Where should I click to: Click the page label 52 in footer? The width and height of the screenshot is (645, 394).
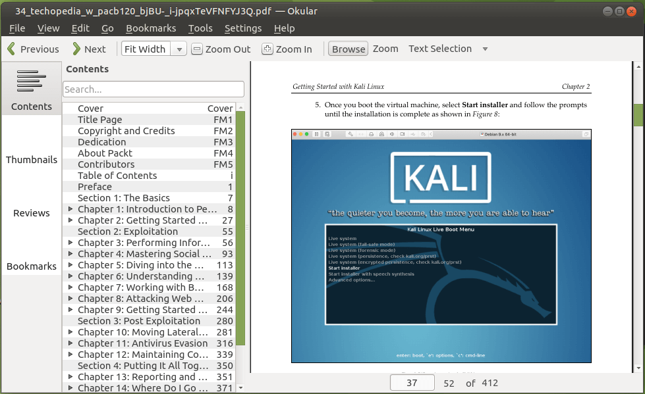point(449,383)
